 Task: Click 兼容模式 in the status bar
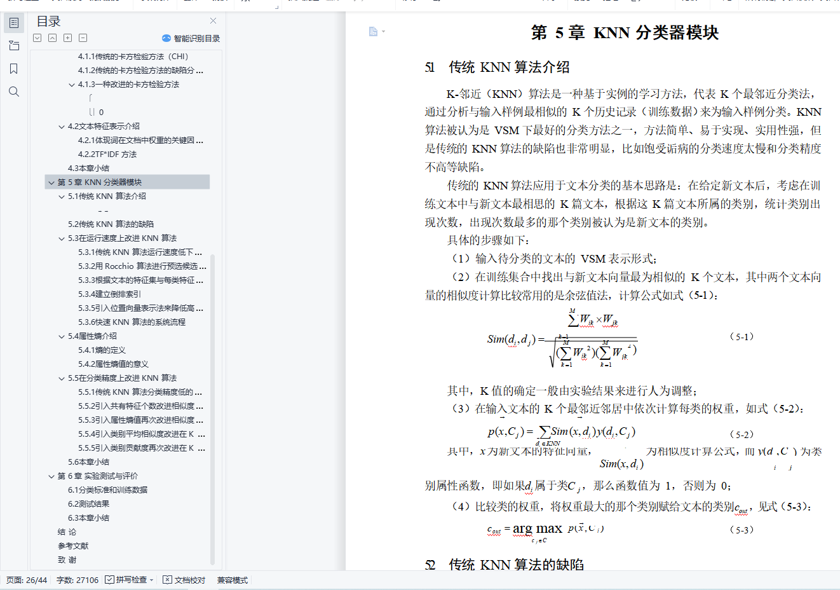point(233,580)
